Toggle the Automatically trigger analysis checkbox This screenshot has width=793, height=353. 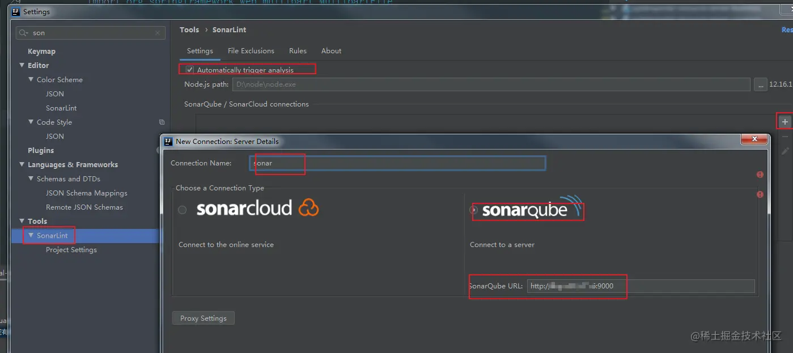point(189,69)
